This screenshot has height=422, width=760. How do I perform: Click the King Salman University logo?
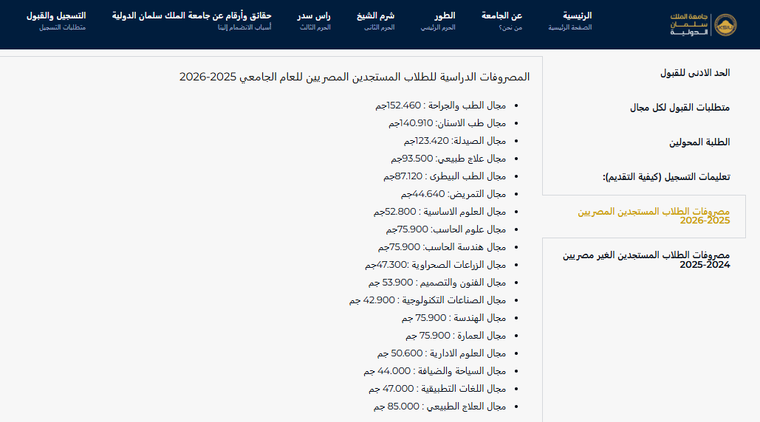pos(703,24)
